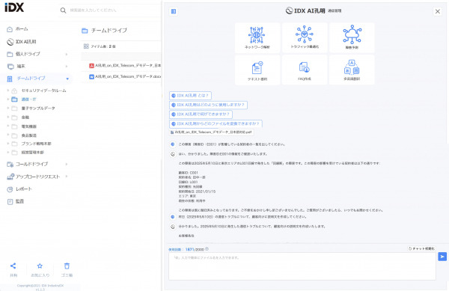Toggle the chat side panel icon
The image size is (449, 291).
click(174, 11)
